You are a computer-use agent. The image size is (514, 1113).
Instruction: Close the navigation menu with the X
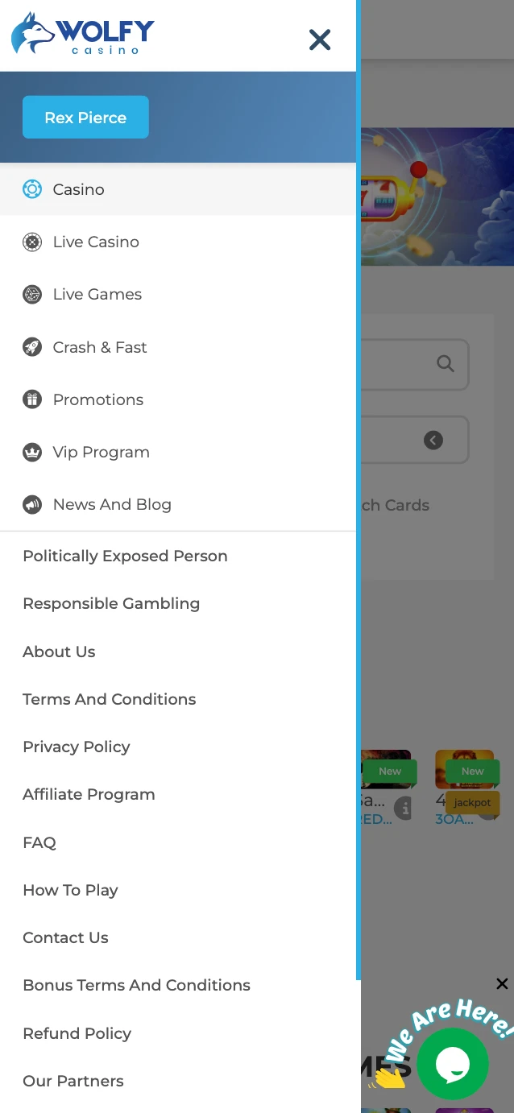click(320, 39)
